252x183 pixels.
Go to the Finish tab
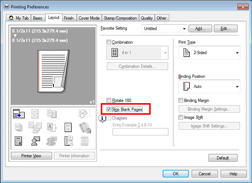[69, 18]
